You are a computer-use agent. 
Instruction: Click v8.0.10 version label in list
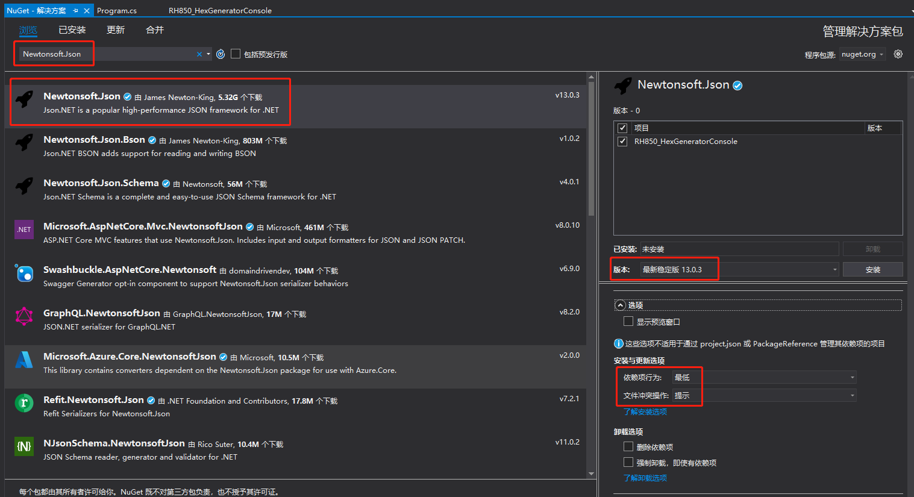(567, 225)
